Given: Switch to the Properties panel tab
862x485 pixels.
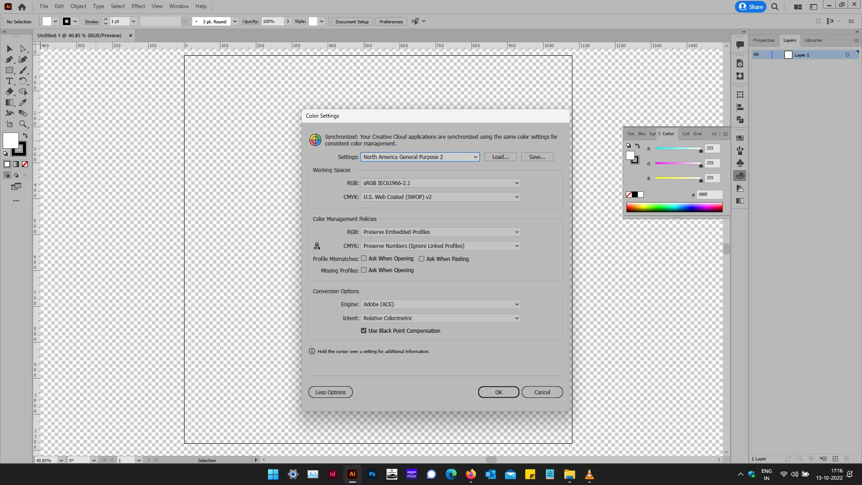Looking at the screenshot, I should pos(764,40).
